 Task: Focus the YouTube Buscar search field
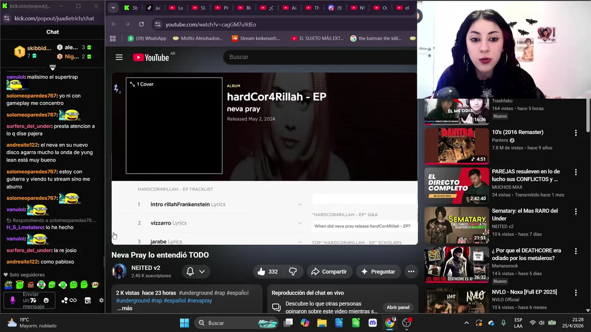(x=320, y=57)
